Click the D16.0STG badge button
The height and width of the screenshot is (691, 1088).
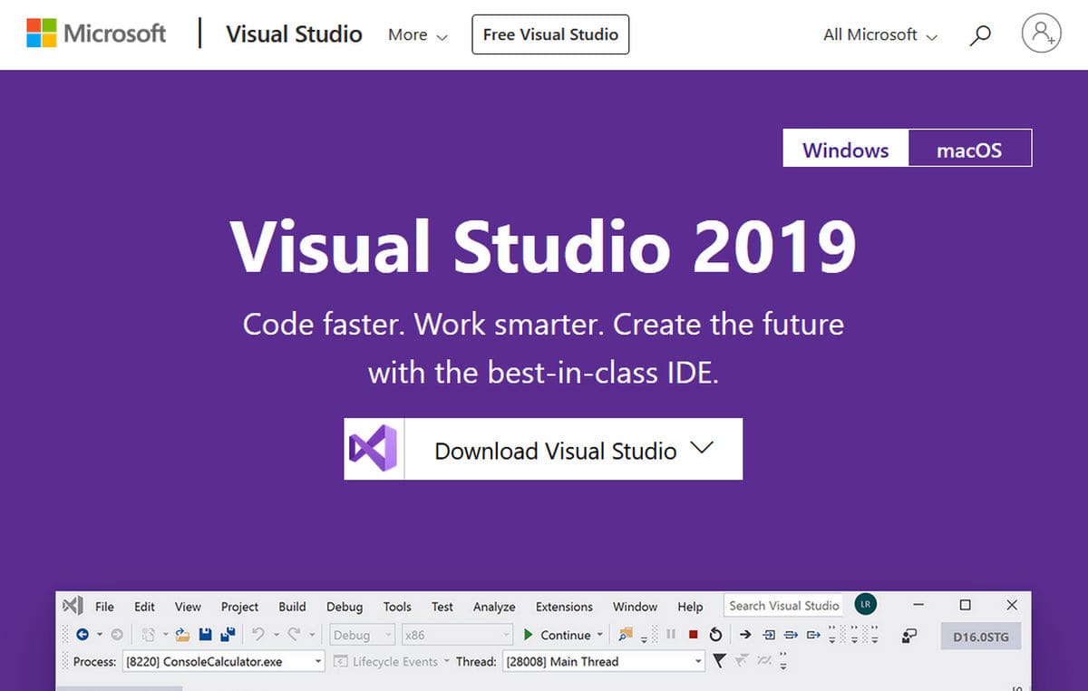pyautogui.click(x=981, y=636)
